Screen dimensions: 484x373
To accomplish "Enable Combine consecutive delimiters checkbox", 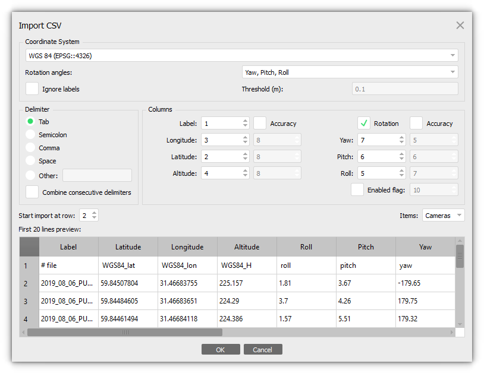I will 32,192.
